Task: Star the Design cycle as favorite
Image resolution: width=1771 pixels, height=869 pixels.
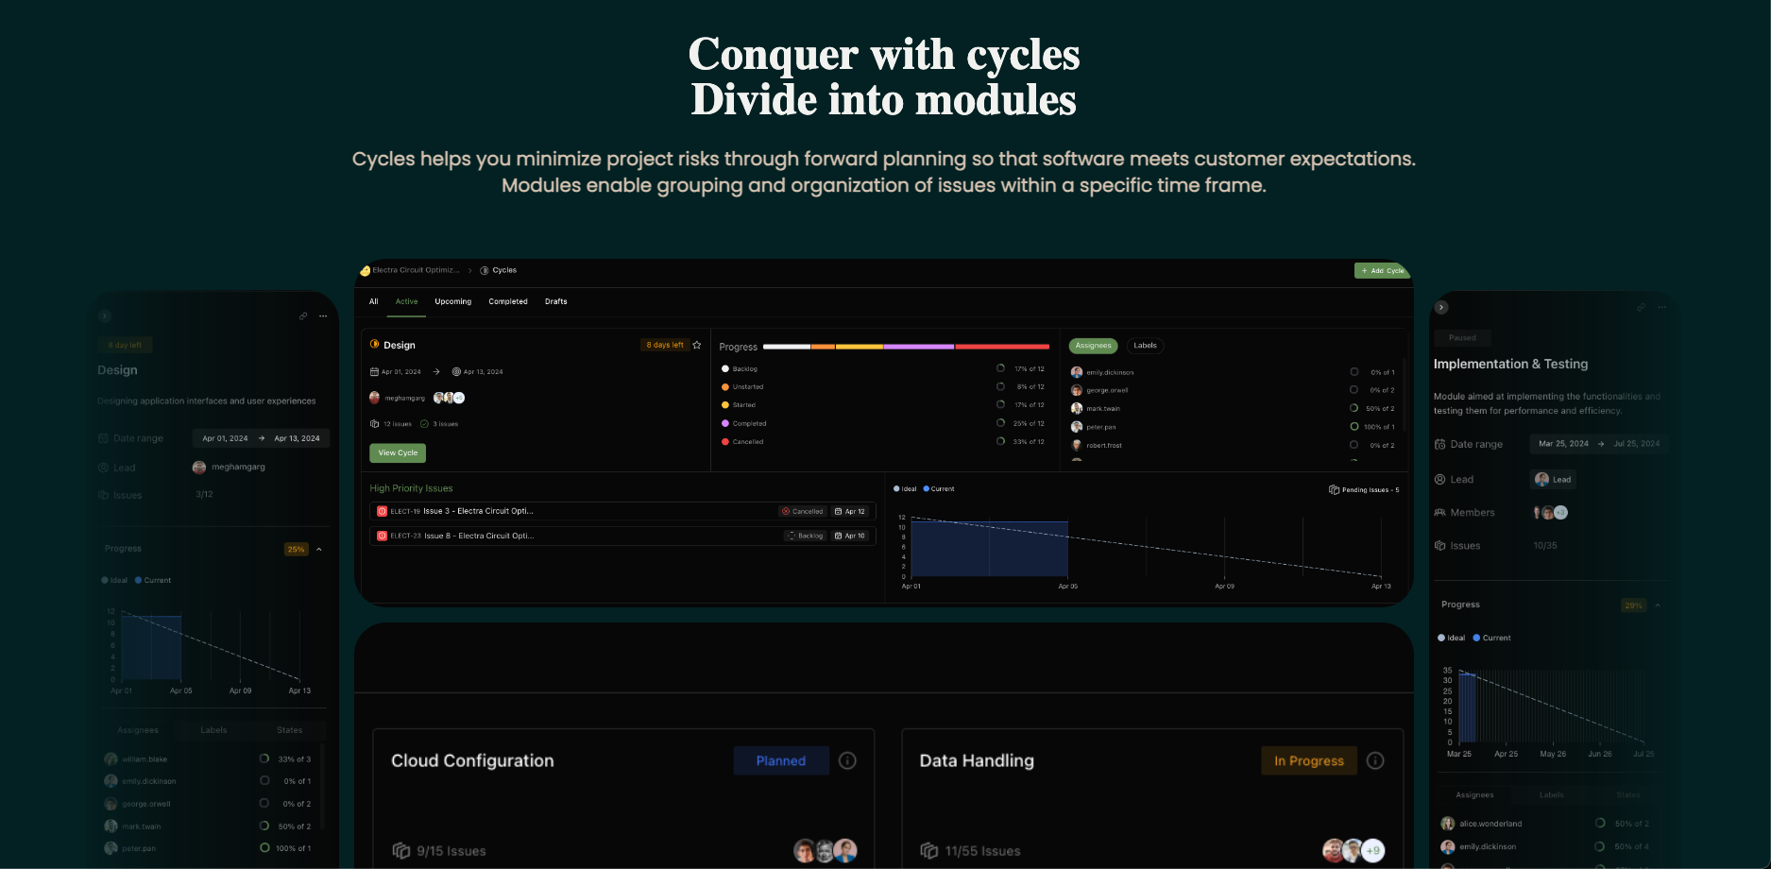Action: [697, 345]
